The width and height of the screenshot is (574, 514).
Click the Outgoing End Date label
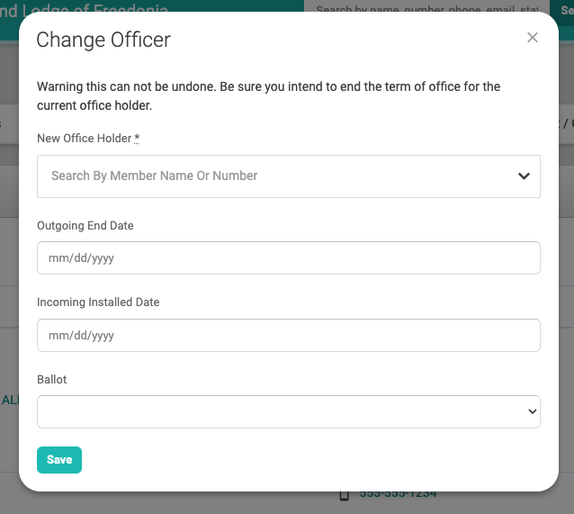click(85, 225)
